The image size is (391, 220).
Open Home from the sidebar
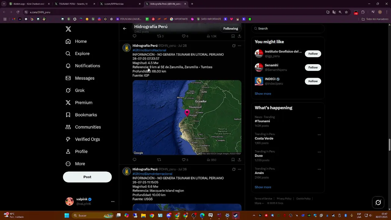pyautogui.click(x=76, y=41)
